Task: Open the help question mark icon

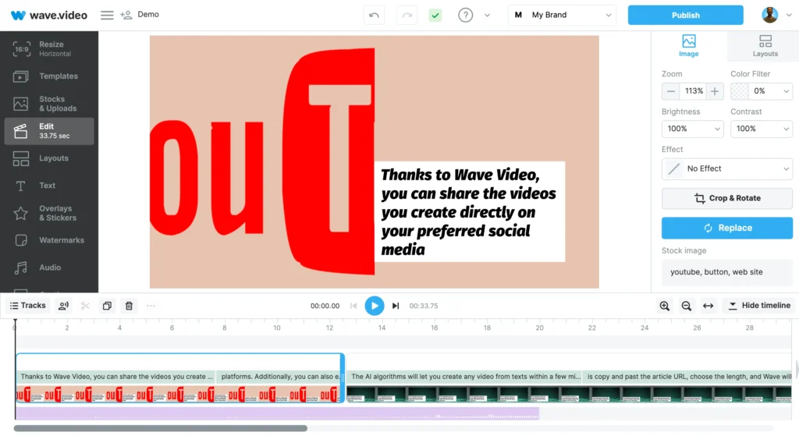Action: [x=465, y=16]
